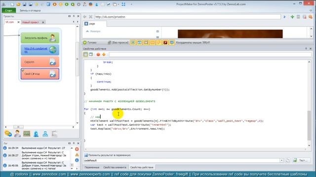Filter log by blue info icon

(77, 160)
